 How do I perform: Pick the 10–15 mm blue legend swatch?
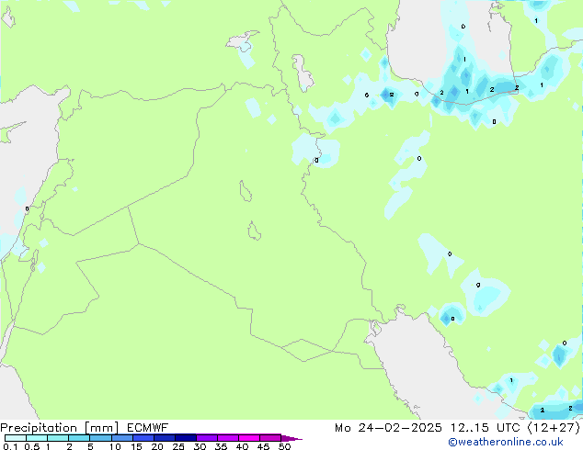[122, 438]
